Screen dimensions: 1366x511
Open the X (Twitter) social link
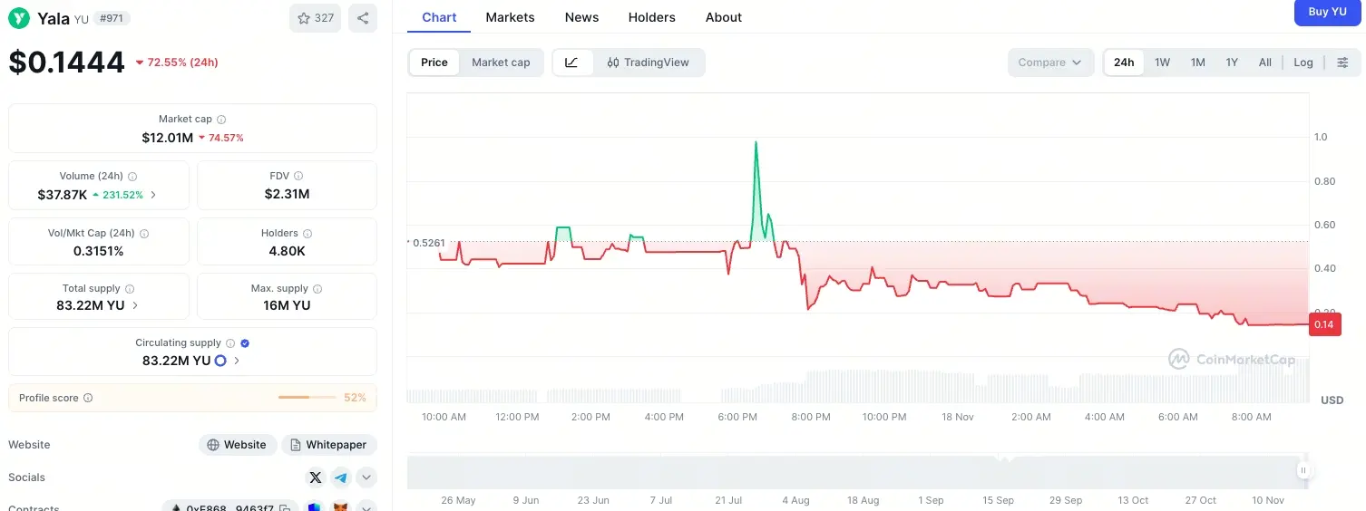point(316,477)
